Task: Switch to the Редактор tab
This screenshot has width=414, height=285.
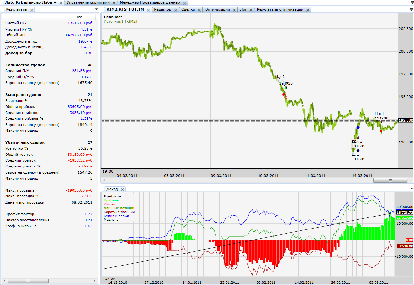Action: pyautogui.click(x=163, y=10)
